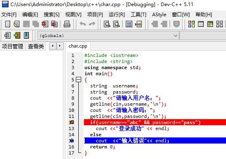Screen dimensions: 226x159
Task: Click the code line "#include <iostream>"
Action: point(111,55)
